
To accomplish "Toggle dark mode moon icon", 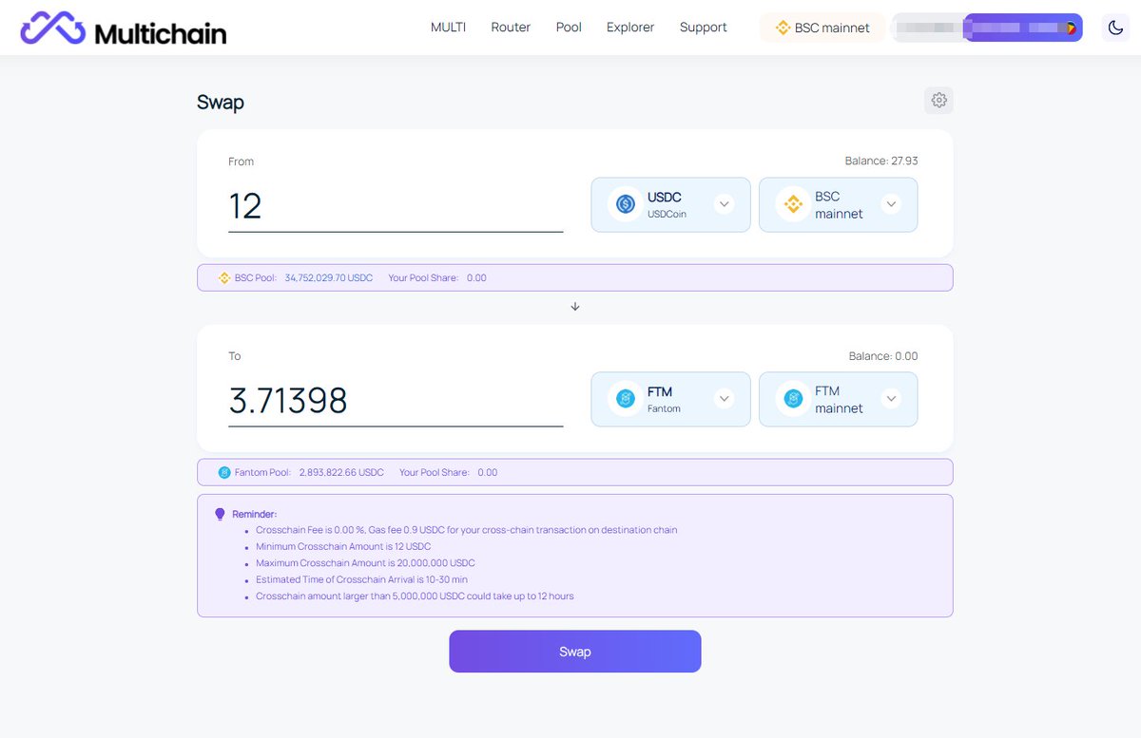I will click(1116, 28).
